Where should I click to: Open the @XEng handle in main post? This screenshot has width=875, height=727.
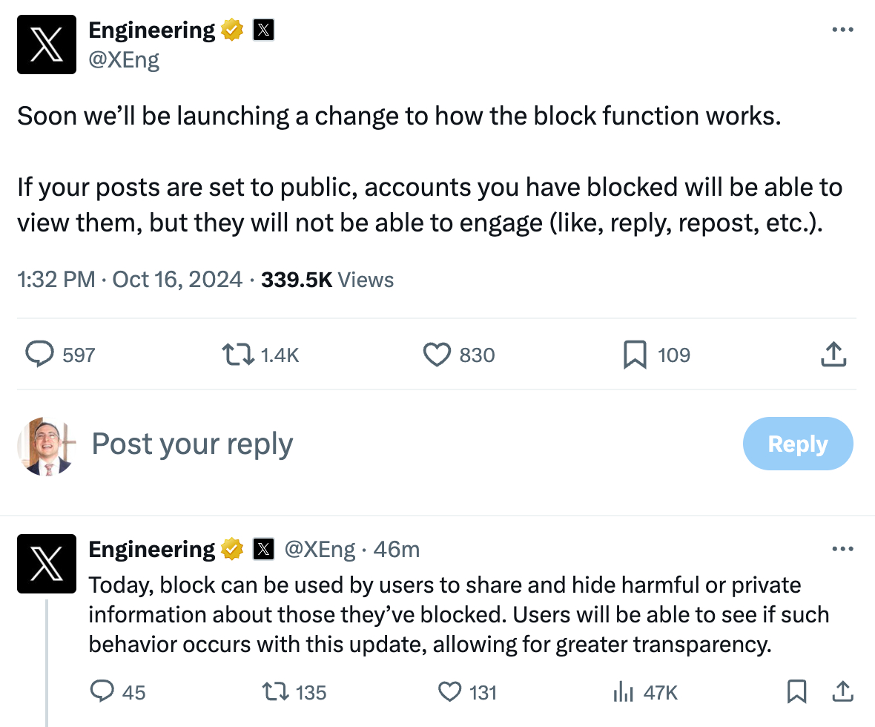point(124,60)
